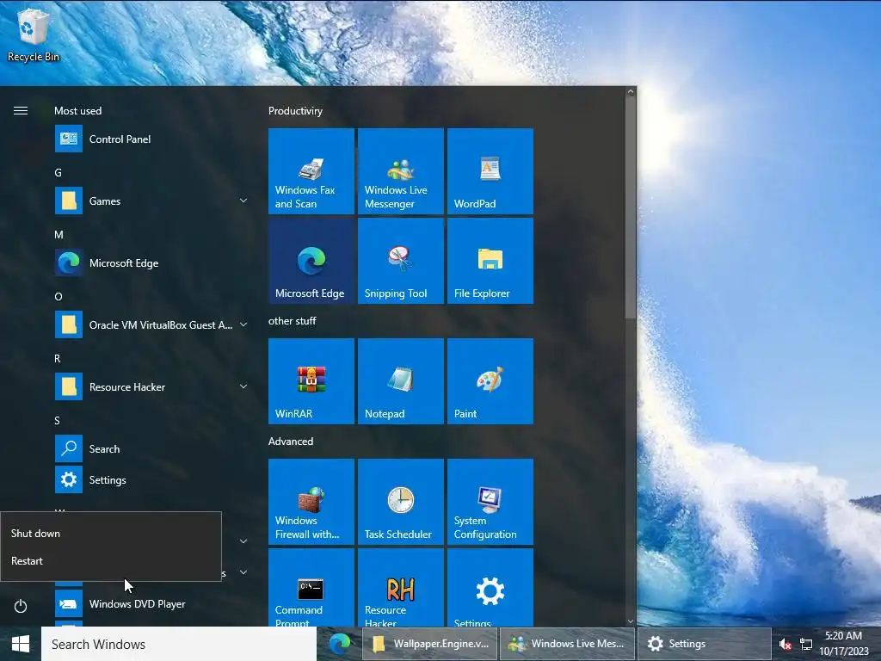
Task: Launch the Paint tile
Action: [490, 381]
